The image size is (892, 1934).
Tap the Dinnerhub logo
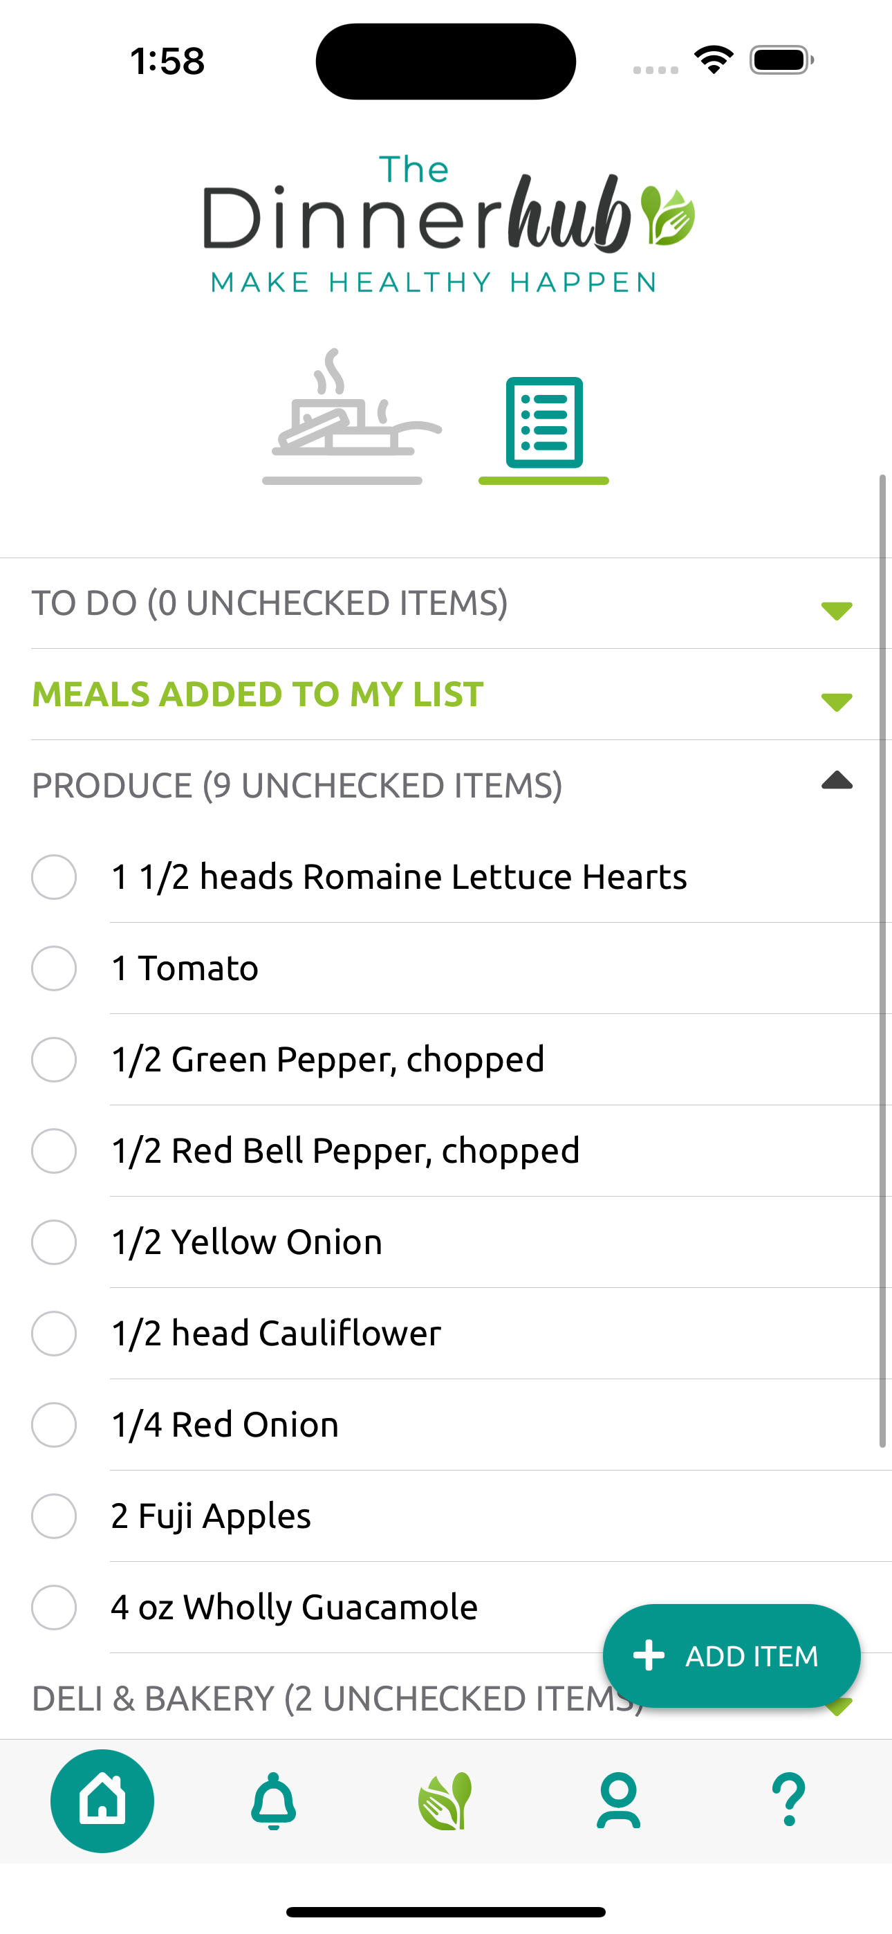pos(447,223)
